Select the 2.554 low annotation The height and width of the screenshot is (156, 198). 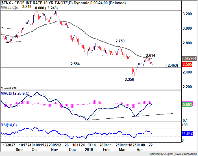pos(75,64)
